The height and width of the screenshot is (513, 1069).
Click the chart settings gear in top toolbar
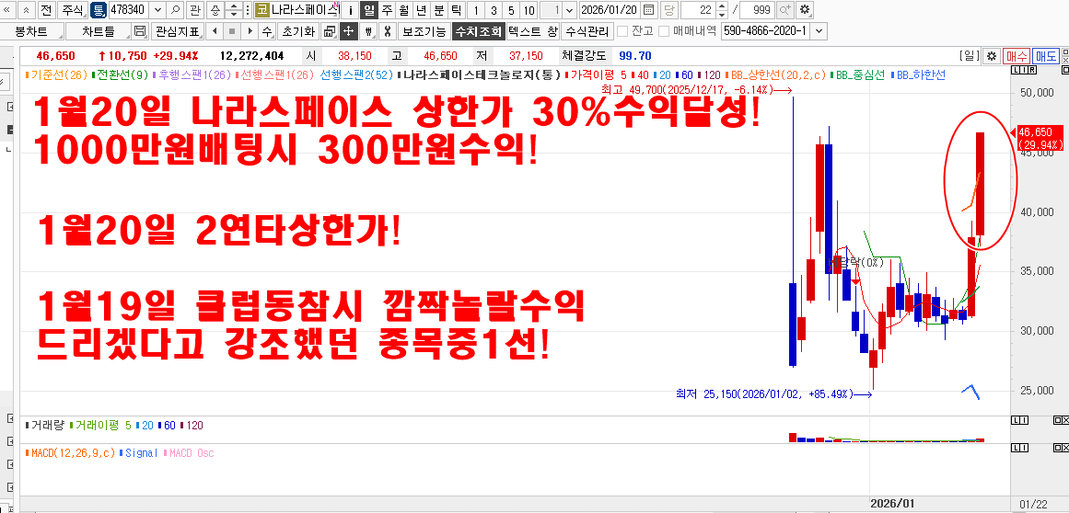(805, 10)
